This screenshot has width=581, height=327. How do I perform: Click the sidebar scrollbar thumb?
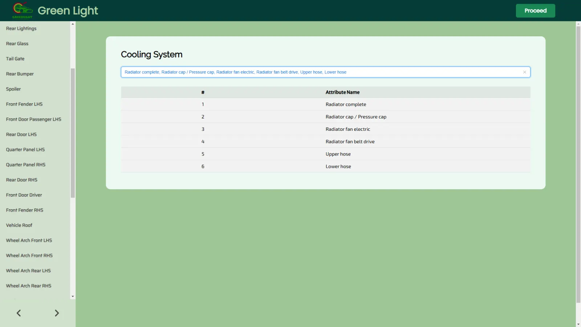point(73,133)
